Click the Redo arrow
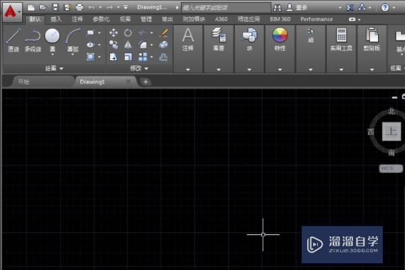The width and height of the screenshot is (405, 270). [109, 7]
